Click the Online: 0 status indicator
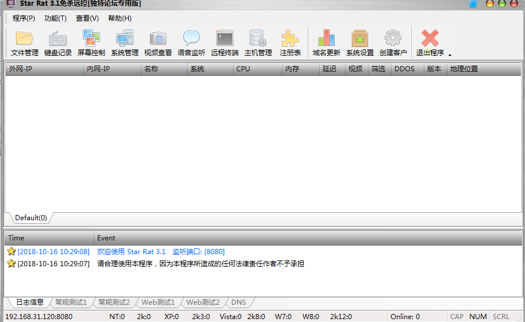Screen dimensions: 525x322 (405, 317)
